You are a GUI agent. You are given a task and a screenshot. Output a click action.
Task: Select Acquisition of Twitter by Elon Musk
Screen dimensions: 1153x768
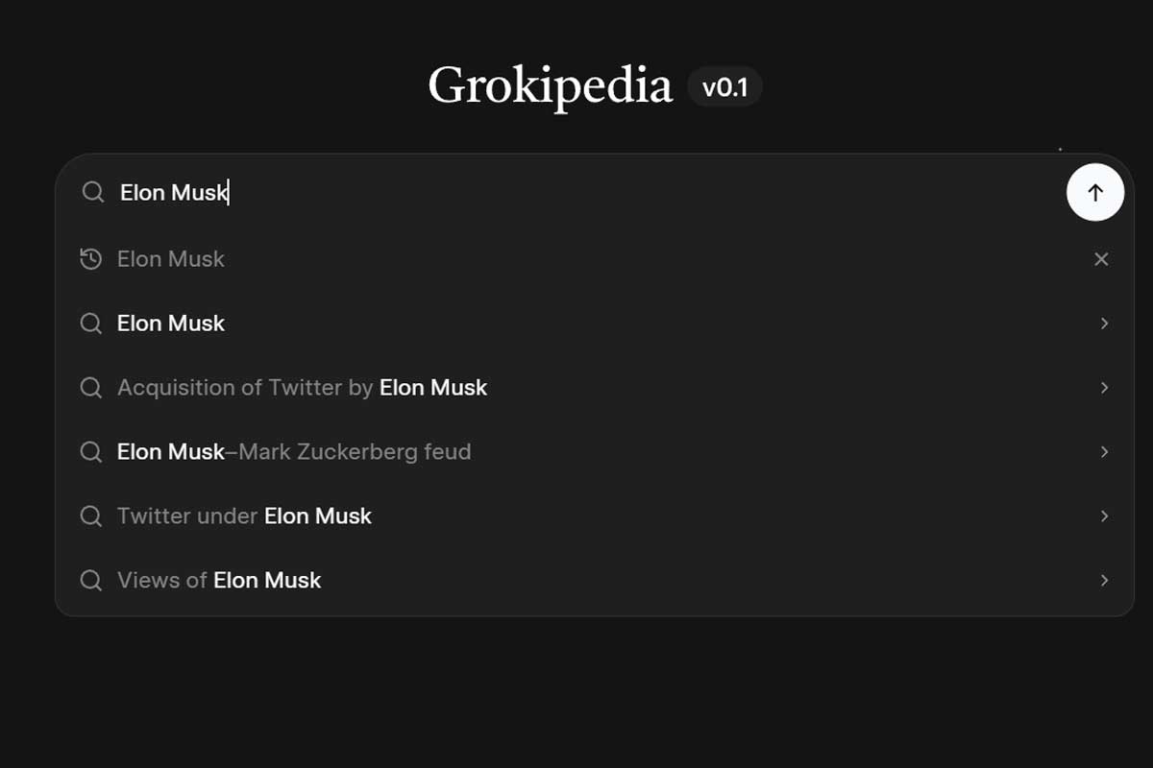(x=302, y=388)
